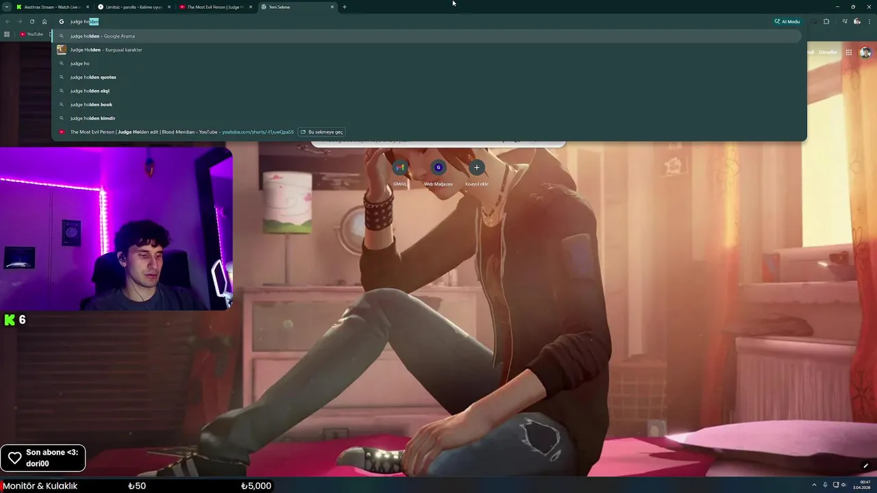The height and width of the screenshot is (493, 877).
Task: Click the 'Monitör & Kulaklık' goal text
Action: (x=40, y=486)
